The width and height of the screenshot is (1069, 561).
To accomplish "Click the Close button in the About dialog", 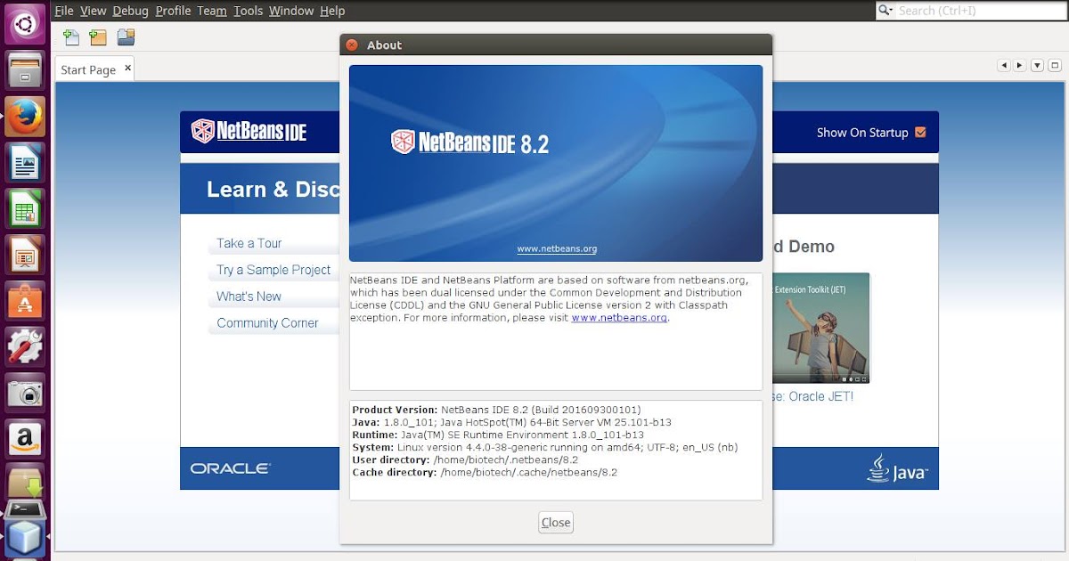I will [556, 523].
